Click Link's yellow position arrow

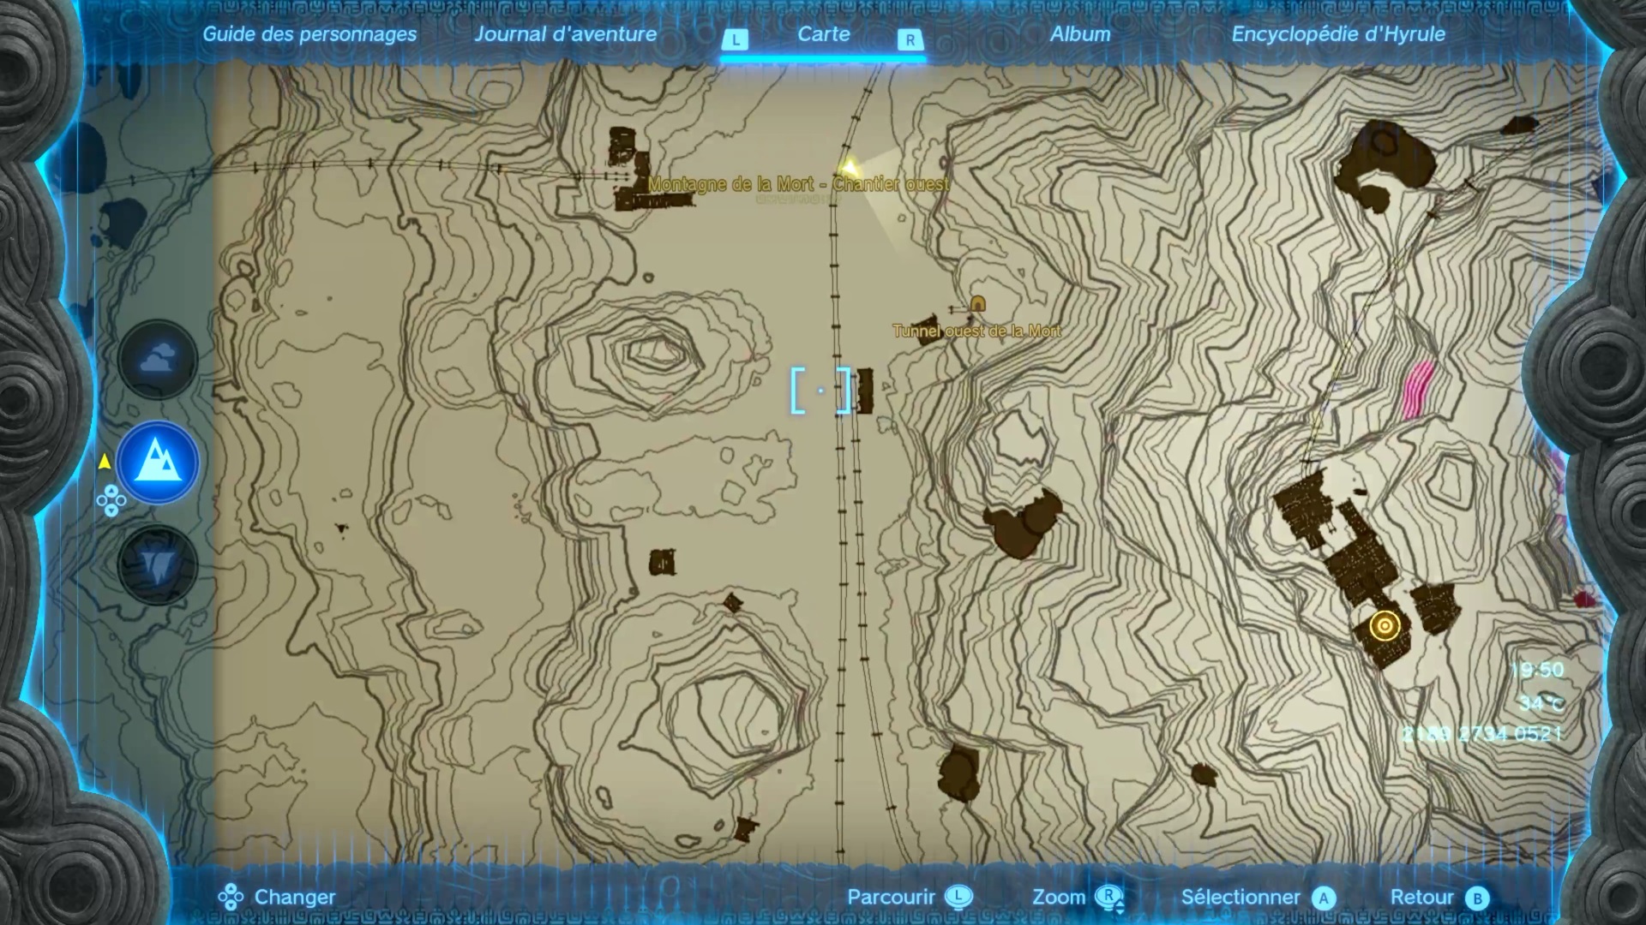tap(849, 166)
